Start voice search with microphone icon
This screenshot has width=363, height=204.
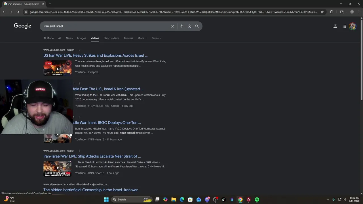click(182, 26)
